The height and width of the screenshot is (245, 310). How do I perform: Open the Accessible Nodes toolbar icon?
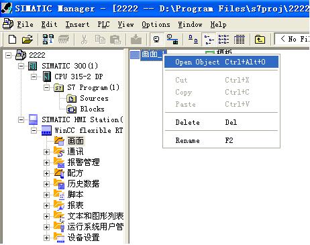pyautogui.click(x=48, y=40)
